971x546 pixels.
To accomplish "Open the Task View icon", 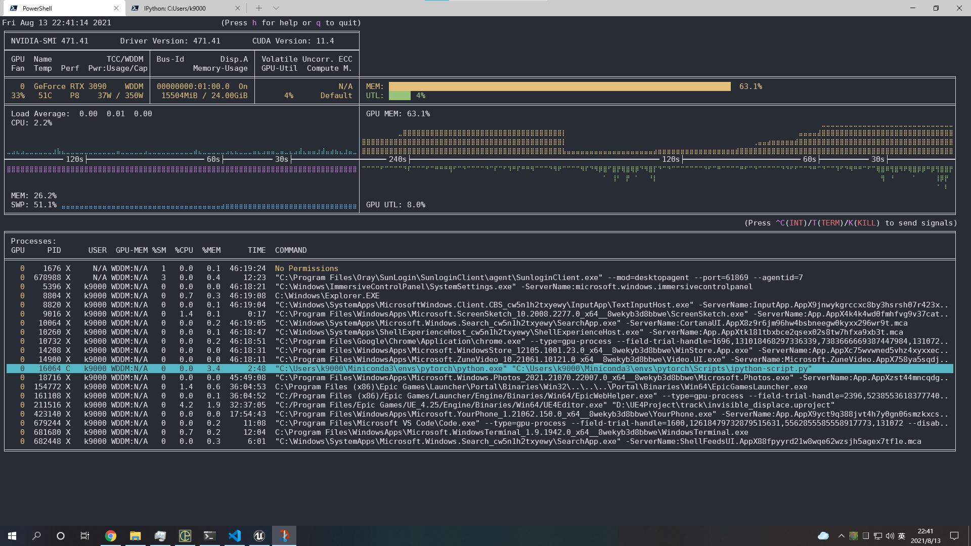I will tap(85, 536).
